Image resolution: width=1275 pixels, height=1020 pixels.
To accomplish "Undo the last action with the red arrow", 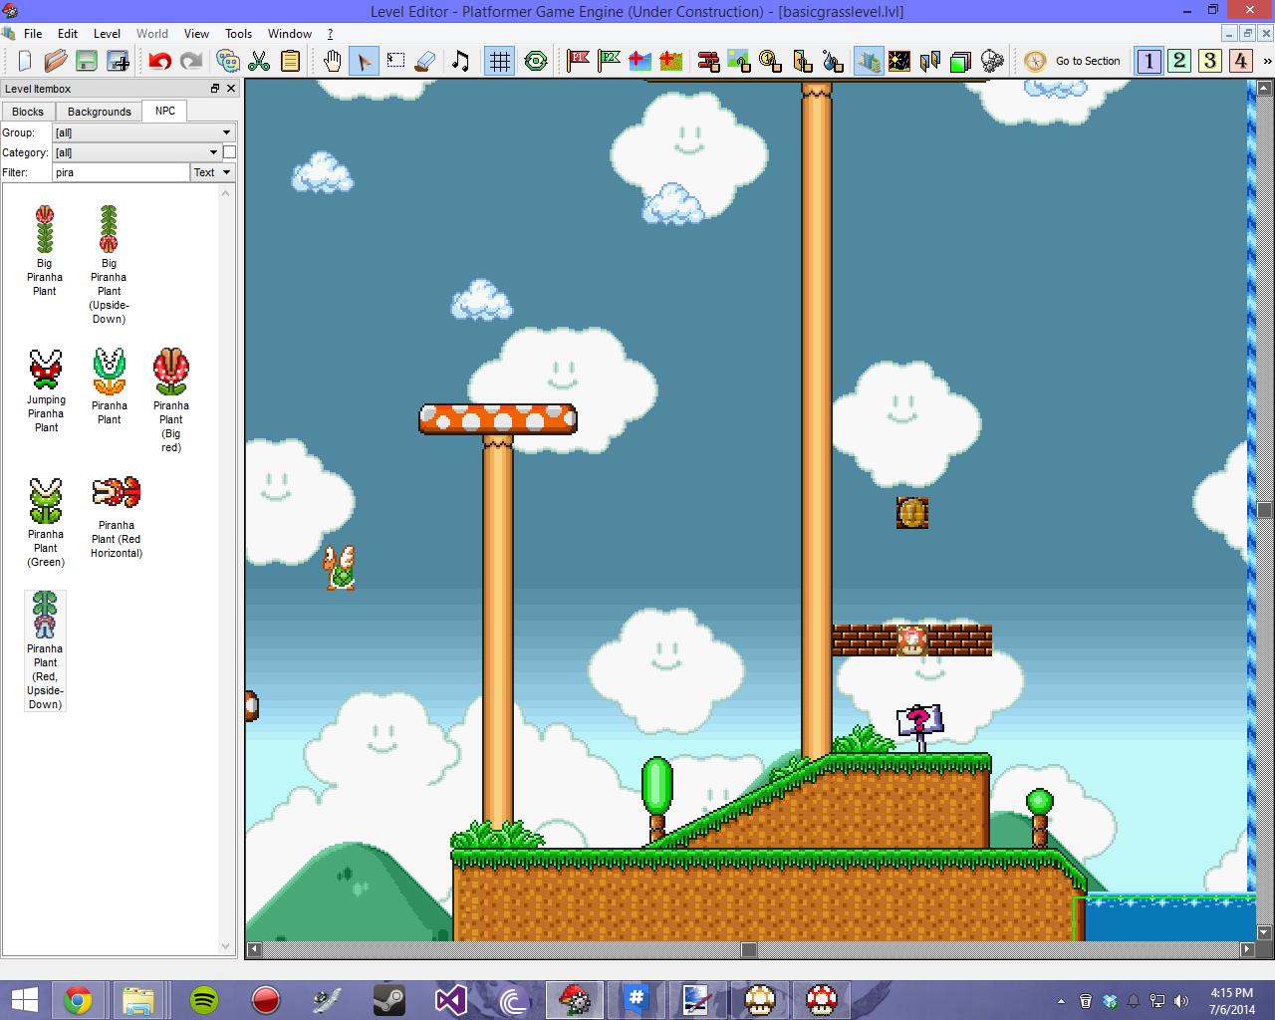I will click(x=159, y=61).
